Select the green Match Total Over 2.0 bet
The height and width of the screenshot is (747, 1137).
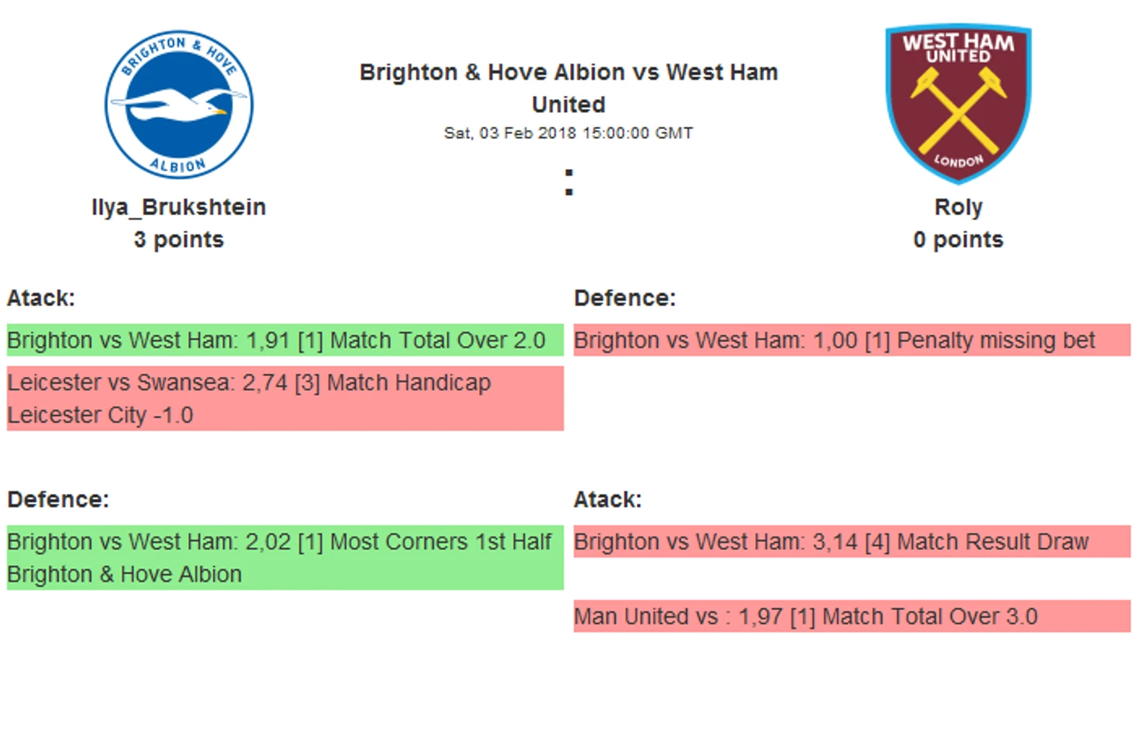click(284, 340)
